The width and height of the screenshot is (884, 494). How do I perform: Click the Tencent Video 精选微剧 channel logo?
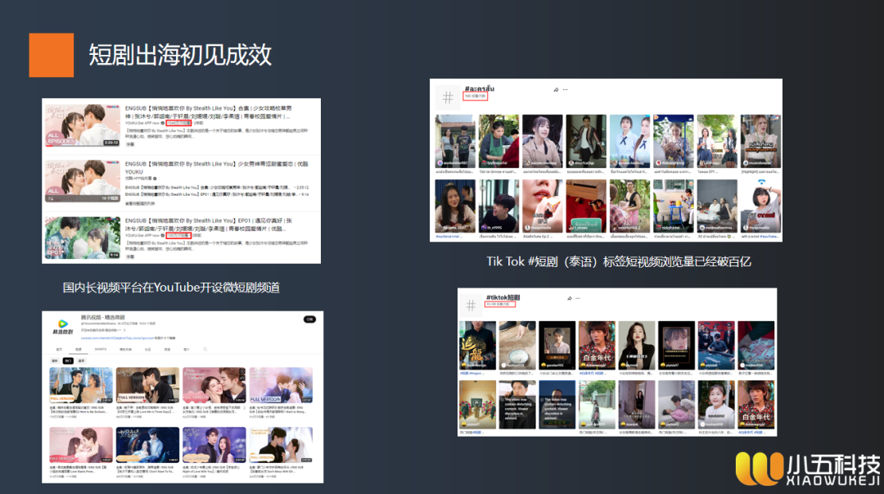click(62, 326)
